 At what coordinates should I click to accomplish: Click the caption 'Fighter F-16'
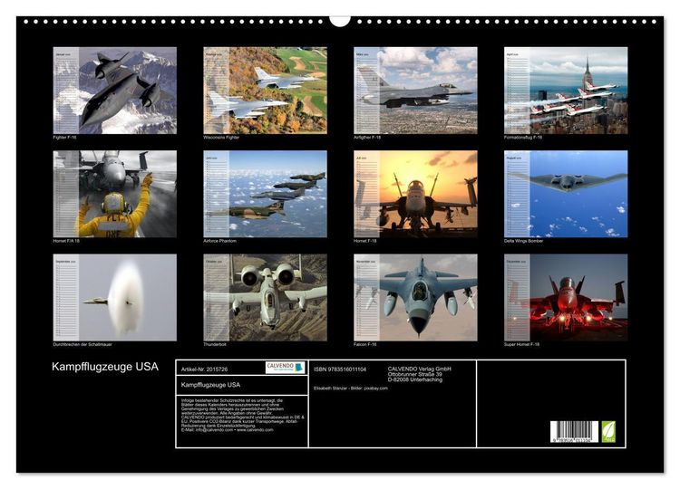[x=64, y=138]
